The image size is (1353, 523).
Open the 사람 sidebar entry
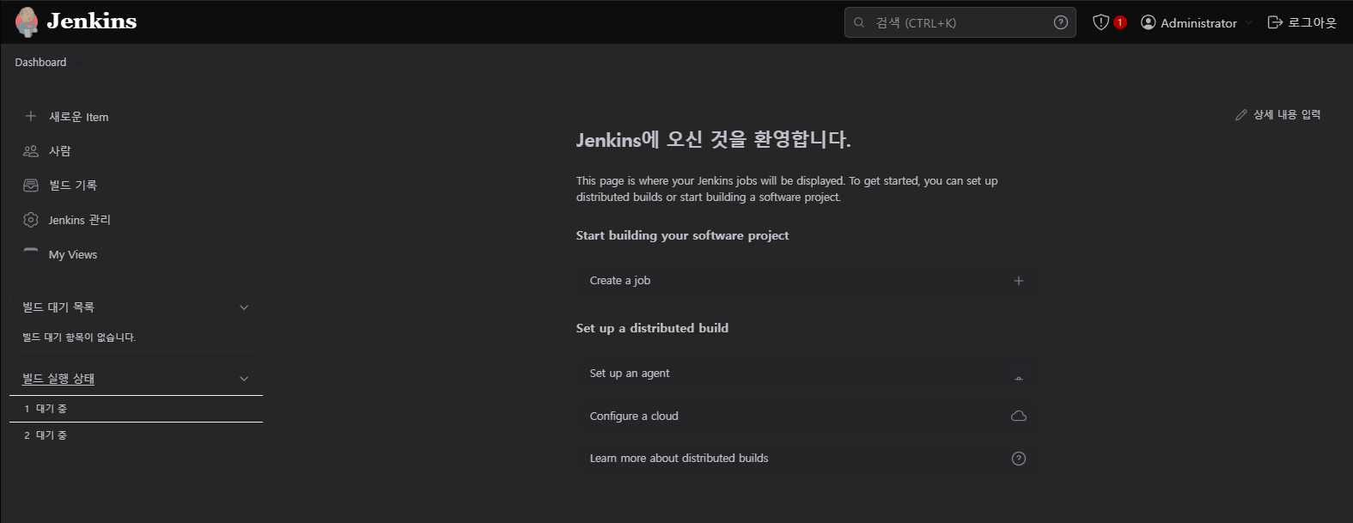coord(59,151)
